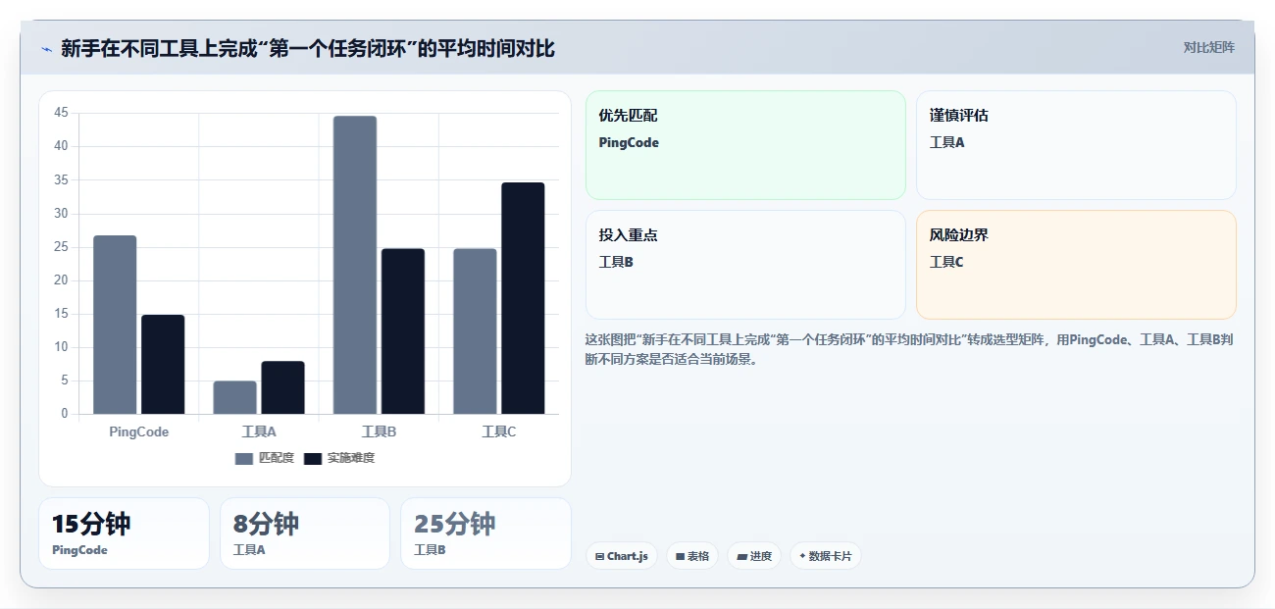1275x609 pixels.
Task: Click the chart title heading text
Action: tap(308, 48)
